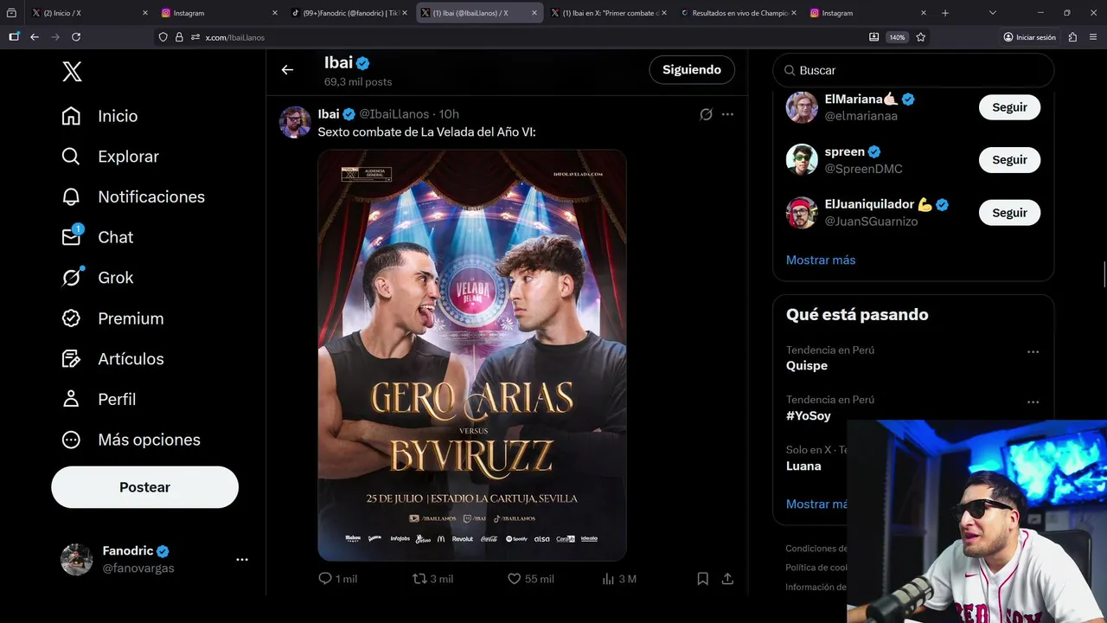Open Quispe trend
The height and width of the screenshot is (623, 1107).
click(807, 366)
